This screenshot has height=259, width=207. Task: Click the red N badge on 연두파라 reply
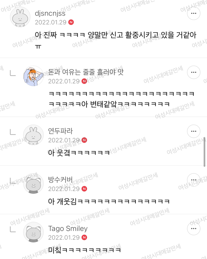pos(84,140)
